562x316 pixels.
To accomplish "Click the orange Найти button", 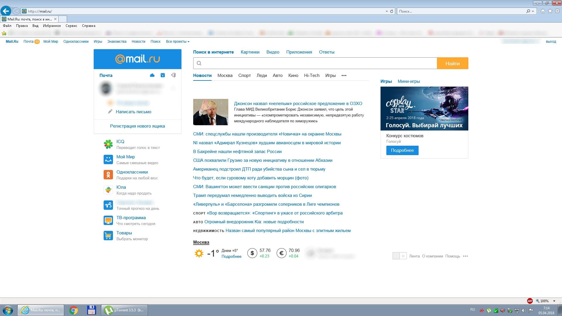I will (x=453, y=63).
